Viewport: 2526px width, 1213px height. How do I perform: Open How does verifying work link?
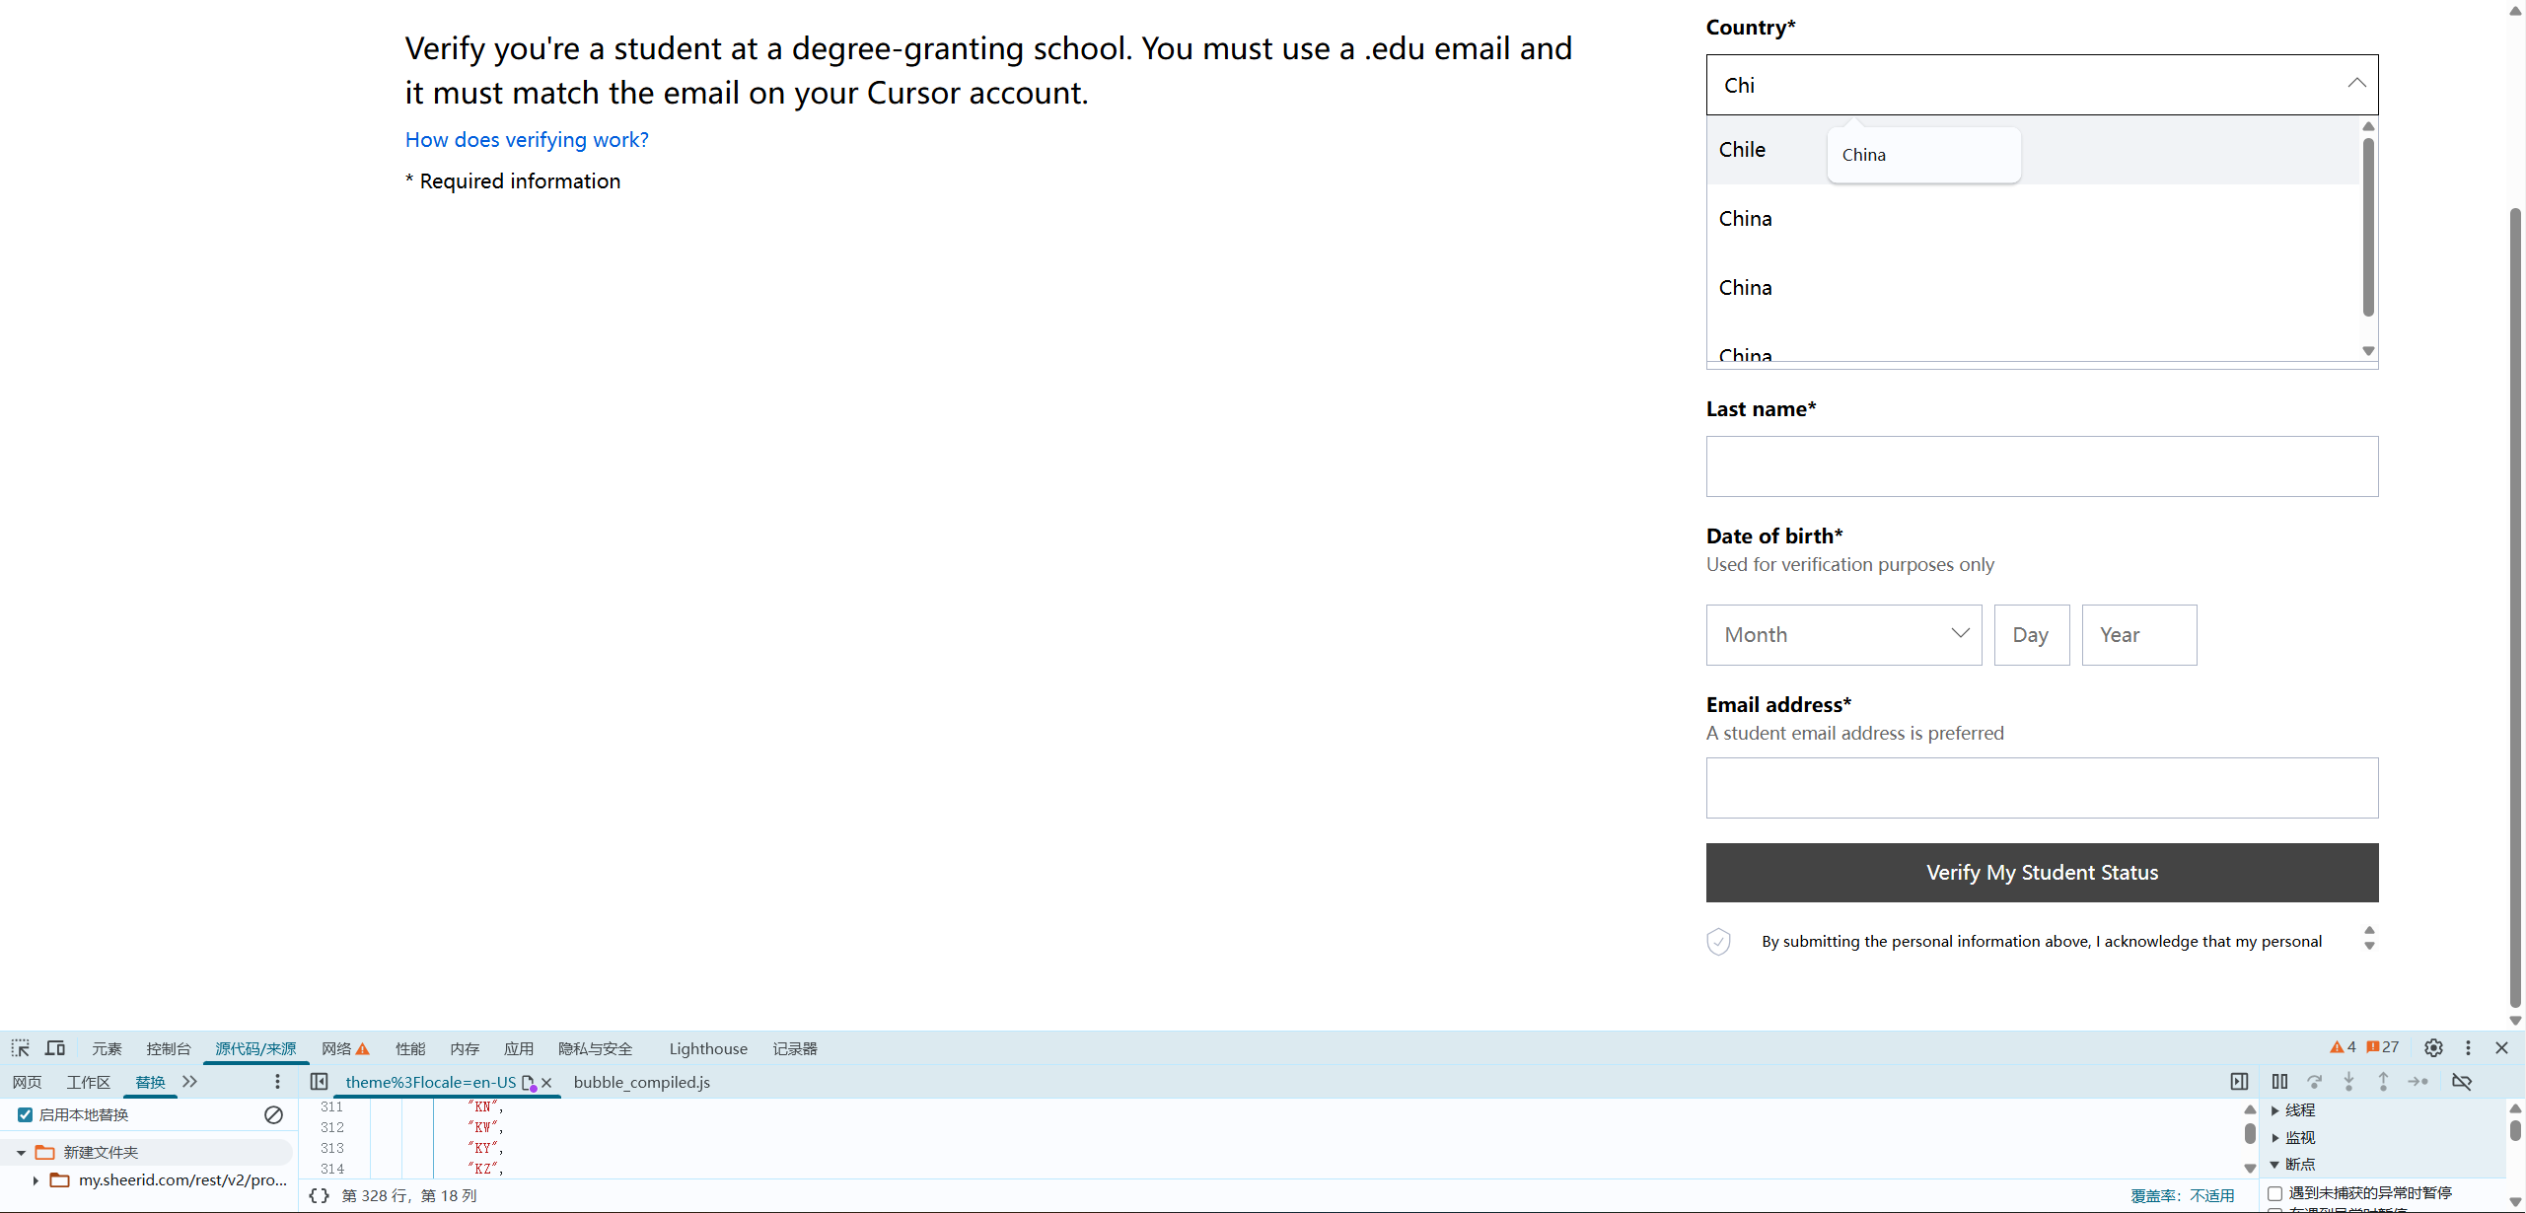tap(527, 140)
